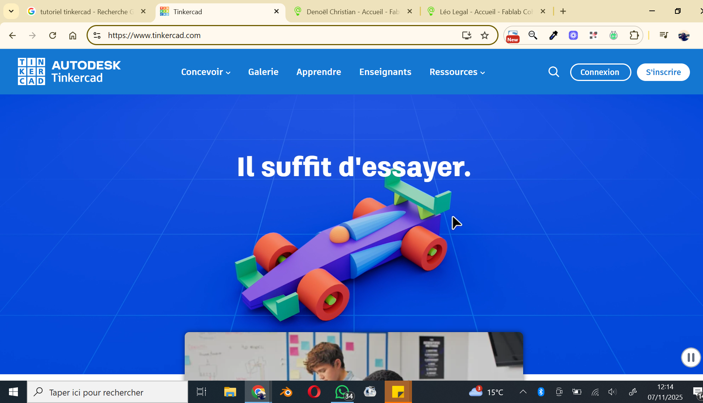Go to the Galerie page
The height and width of the screenshot is (403, 703).
263,72
